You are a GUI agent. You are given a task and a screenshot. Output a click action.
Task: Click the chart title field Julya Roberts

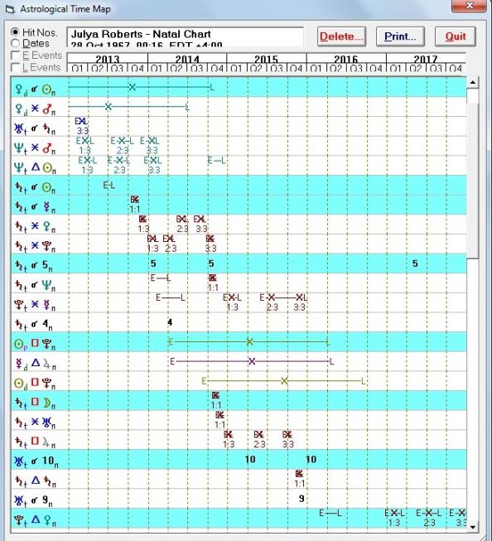pyautogui.click(x=185, y=37)
